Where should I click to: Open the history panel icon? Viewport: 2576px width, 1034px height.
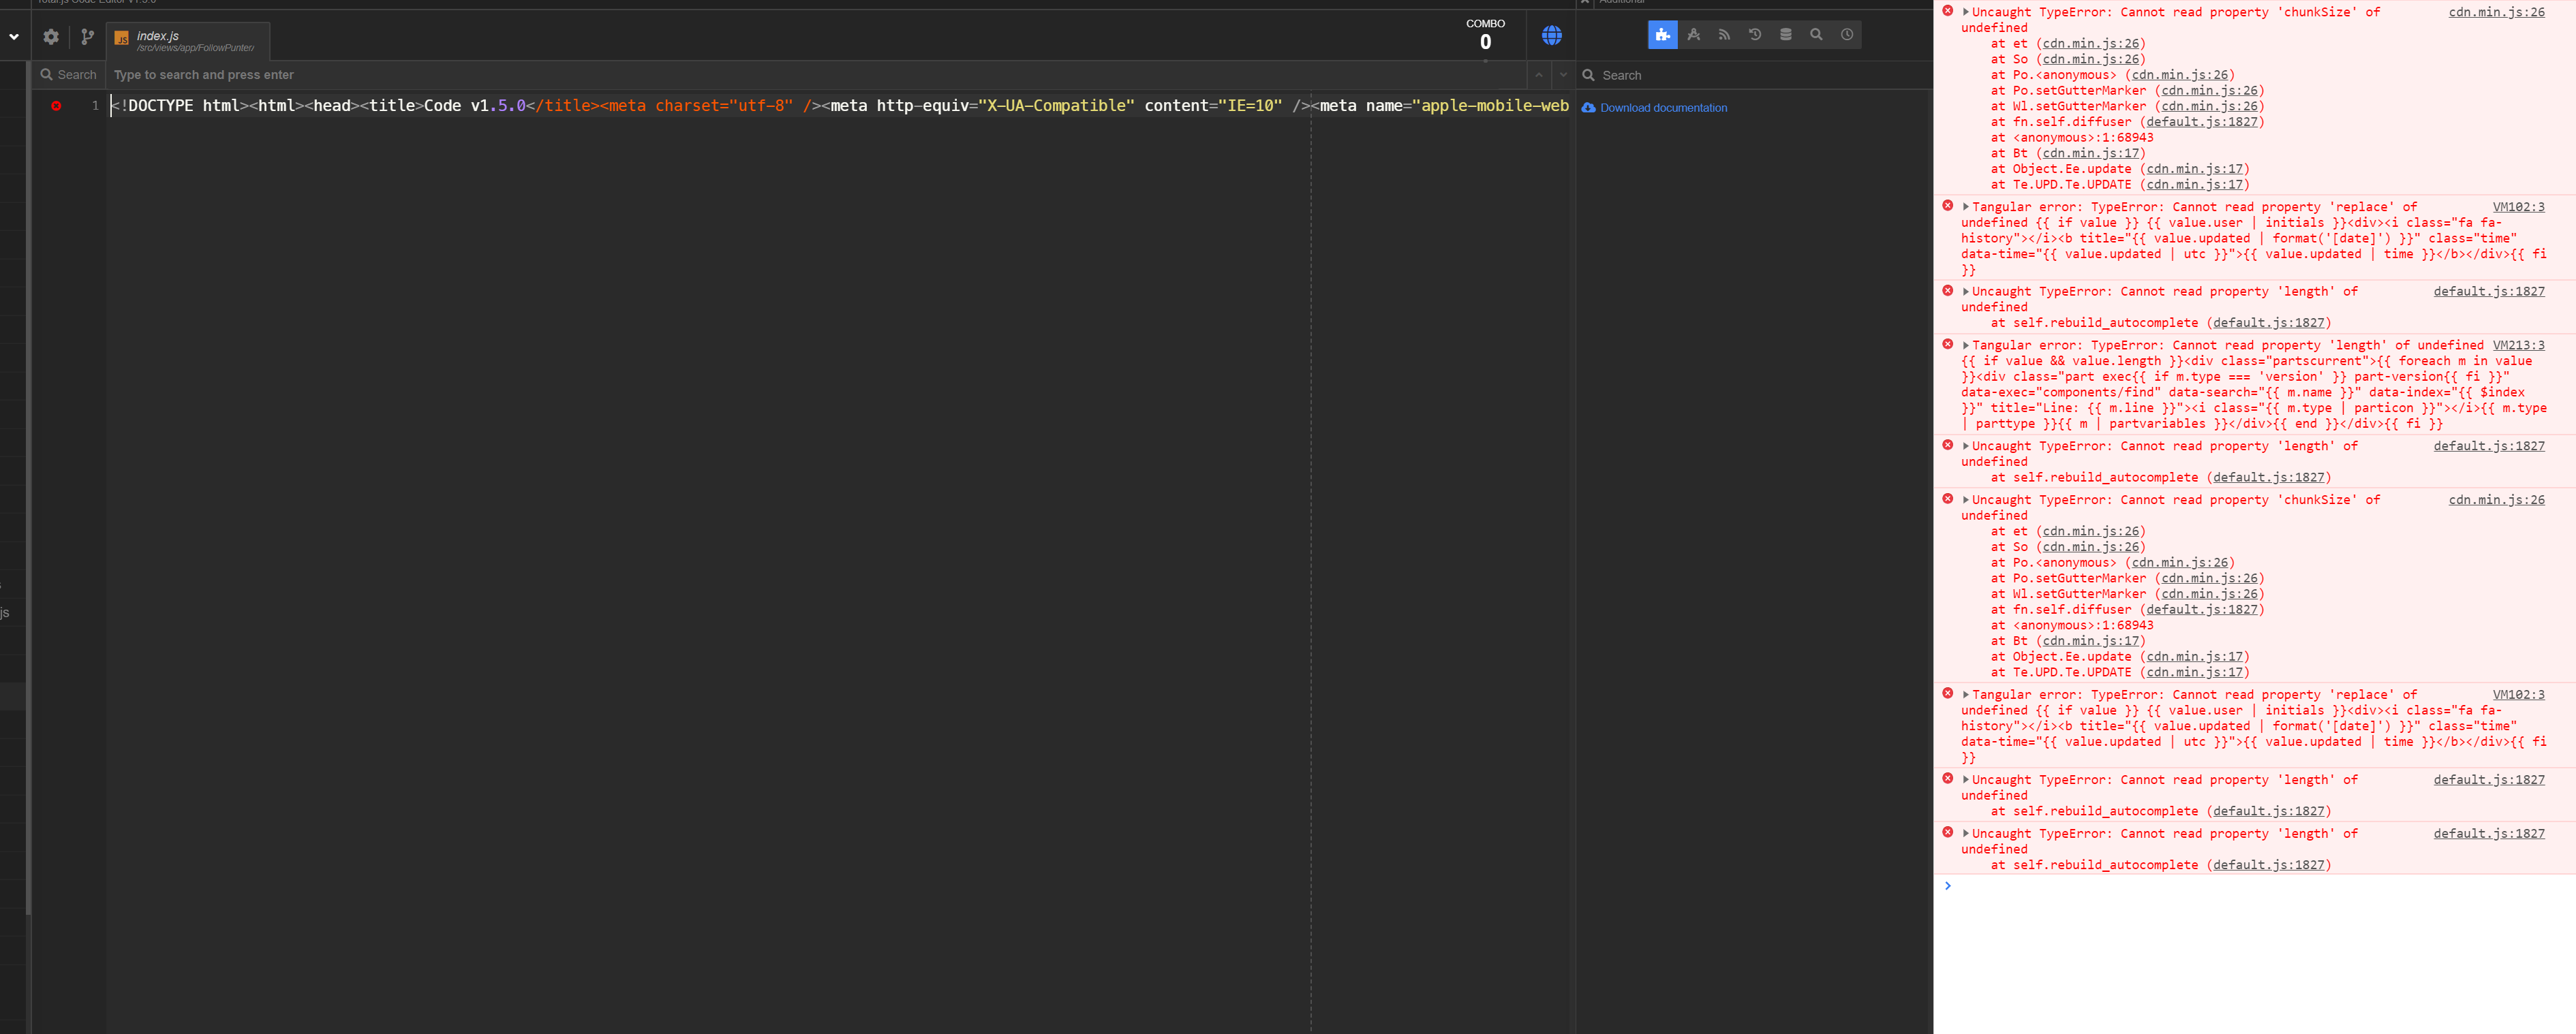(1755, 35)
